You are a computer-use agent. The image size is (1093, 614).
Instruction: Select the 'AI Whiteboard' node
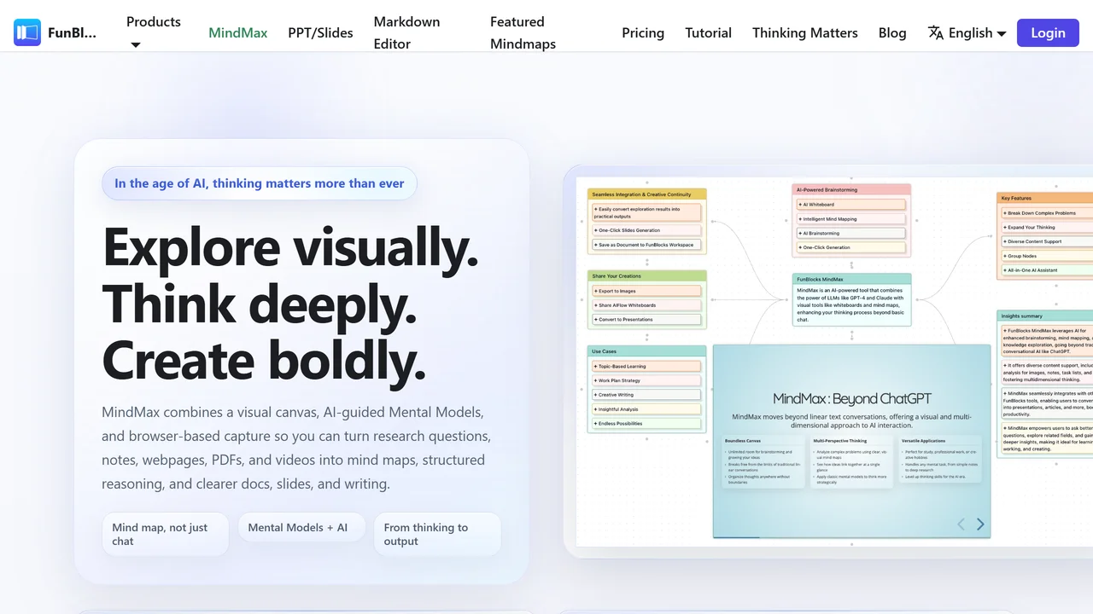click(x=851, y=205)
